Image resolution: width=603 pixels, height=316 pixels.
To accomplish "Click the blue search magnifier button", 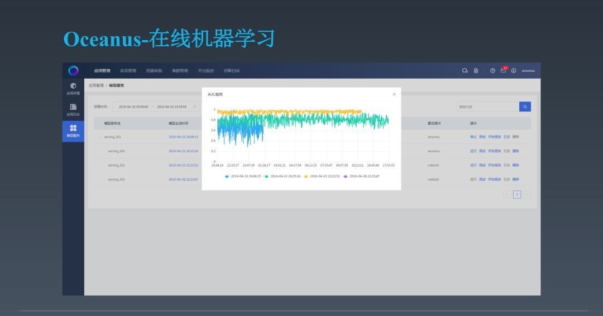I will 525,106.
